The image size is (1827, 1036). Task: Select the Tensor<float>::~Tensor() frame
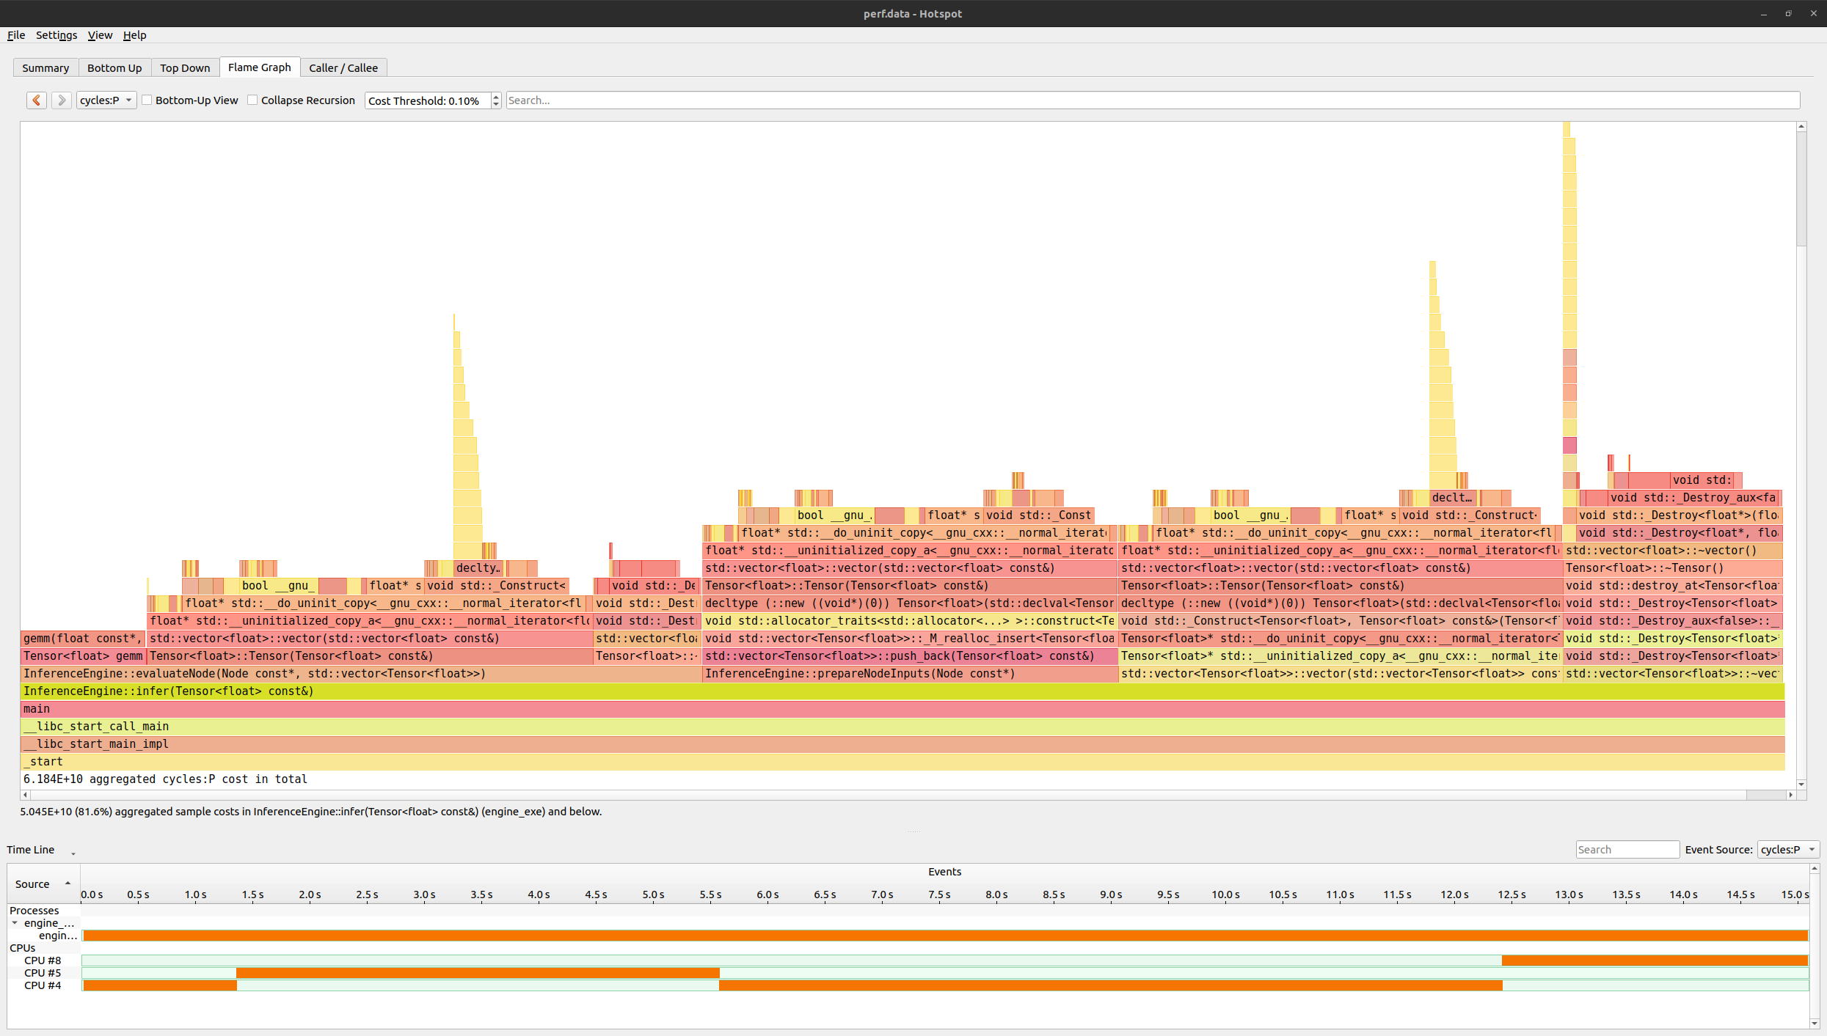(x=1673, y=567)
